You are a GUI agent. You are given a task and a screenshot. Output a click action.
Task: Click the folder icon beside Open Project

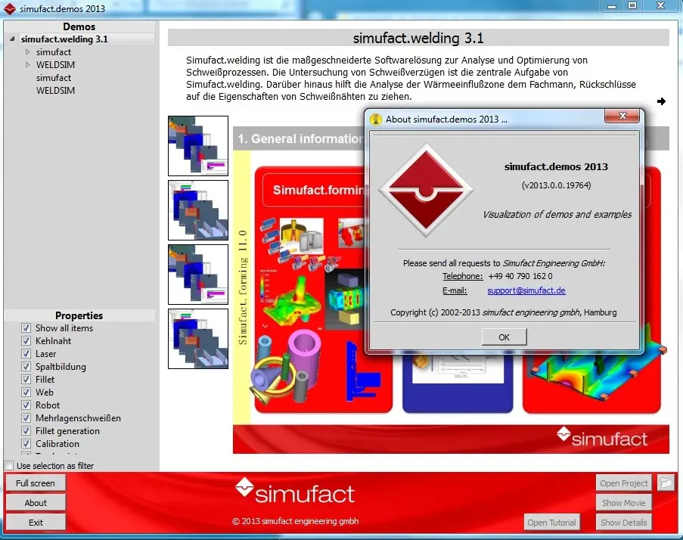tap(666, 483)
